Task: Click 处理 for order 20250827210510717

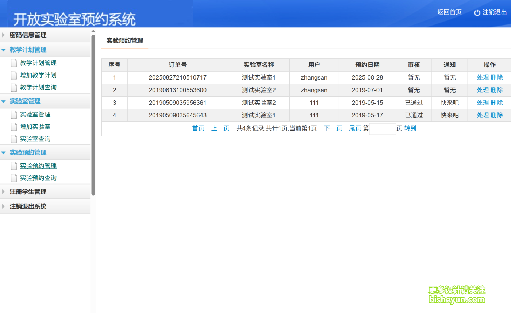Action: pos(483,77)
